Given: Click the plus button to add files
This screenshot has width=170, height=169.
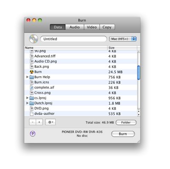Looking at the screenshot, I should point(39,122).
